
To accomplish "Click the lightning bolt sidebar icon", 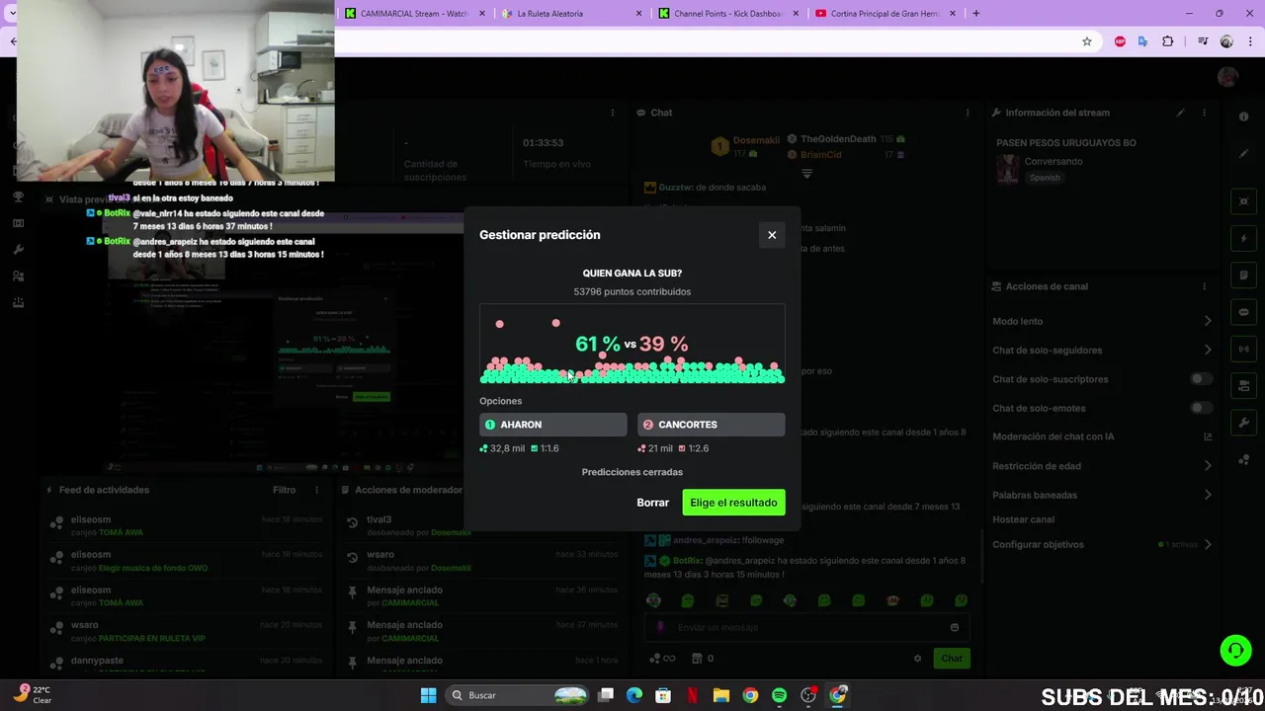I will tap(1243, 239).
